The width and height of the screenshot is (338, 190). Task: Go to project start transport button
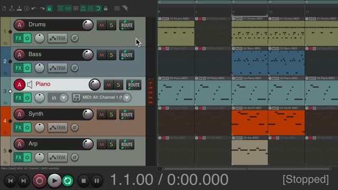point(11,180)
